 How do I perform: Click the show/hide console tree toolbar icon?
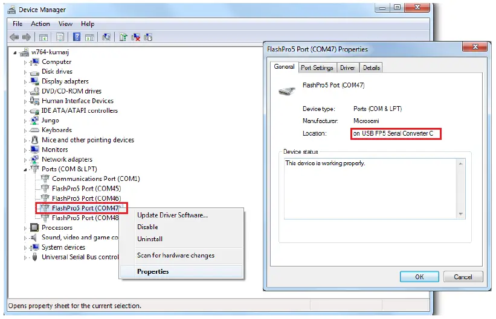[43, 37]
